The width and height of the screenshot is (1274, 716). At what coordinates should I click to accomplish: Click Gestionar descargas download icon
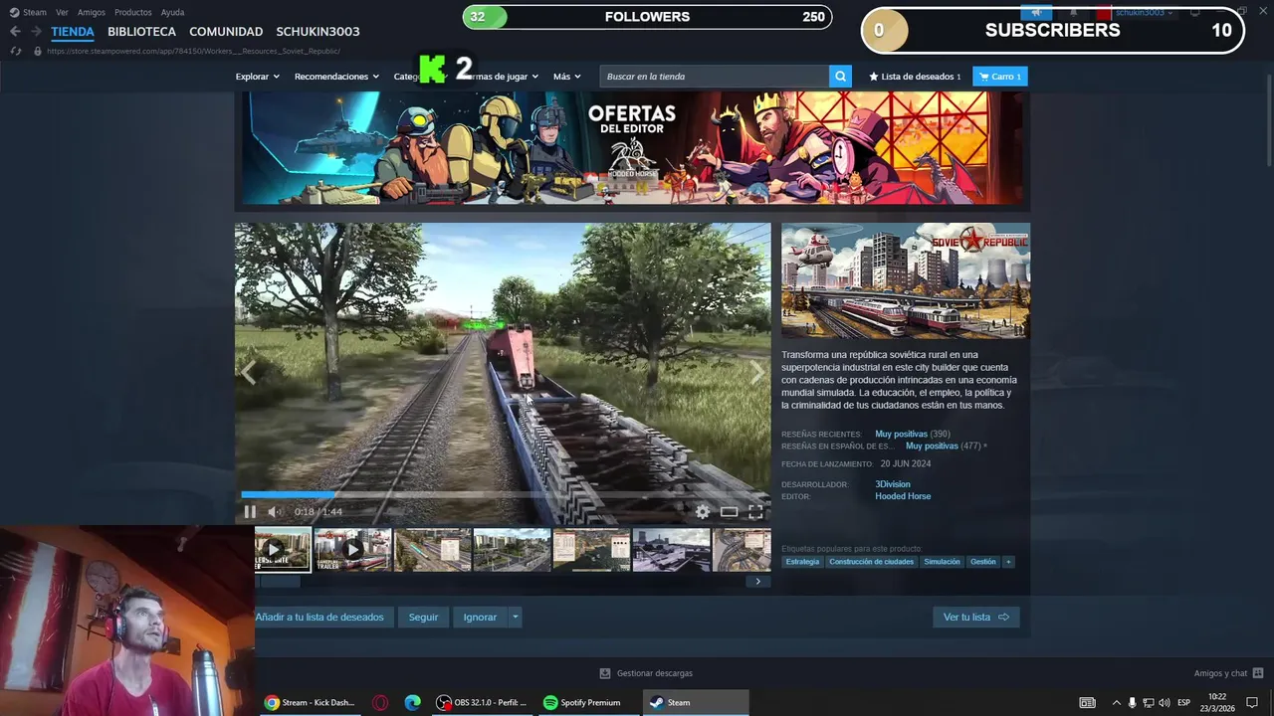pyautogui.click(x=605, y=673)
